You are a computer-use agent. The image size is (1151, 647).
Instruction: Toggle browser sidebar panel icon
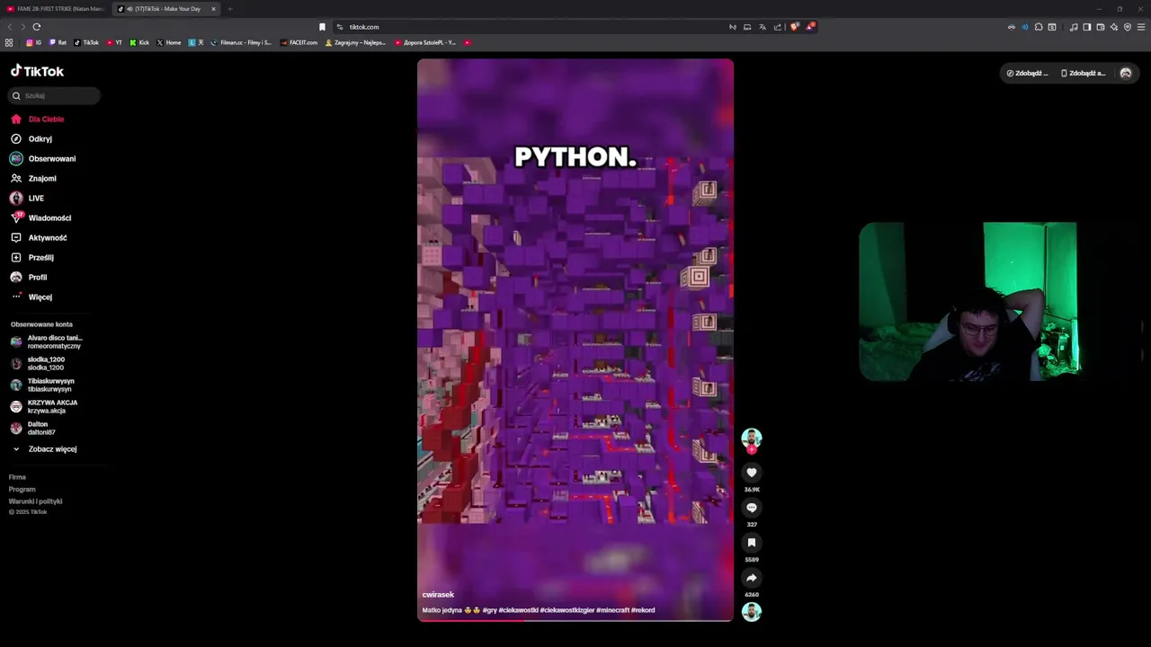1086,27
